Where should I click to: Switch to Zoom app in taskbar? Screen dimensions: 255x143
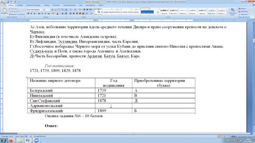(x=36, y=140)
